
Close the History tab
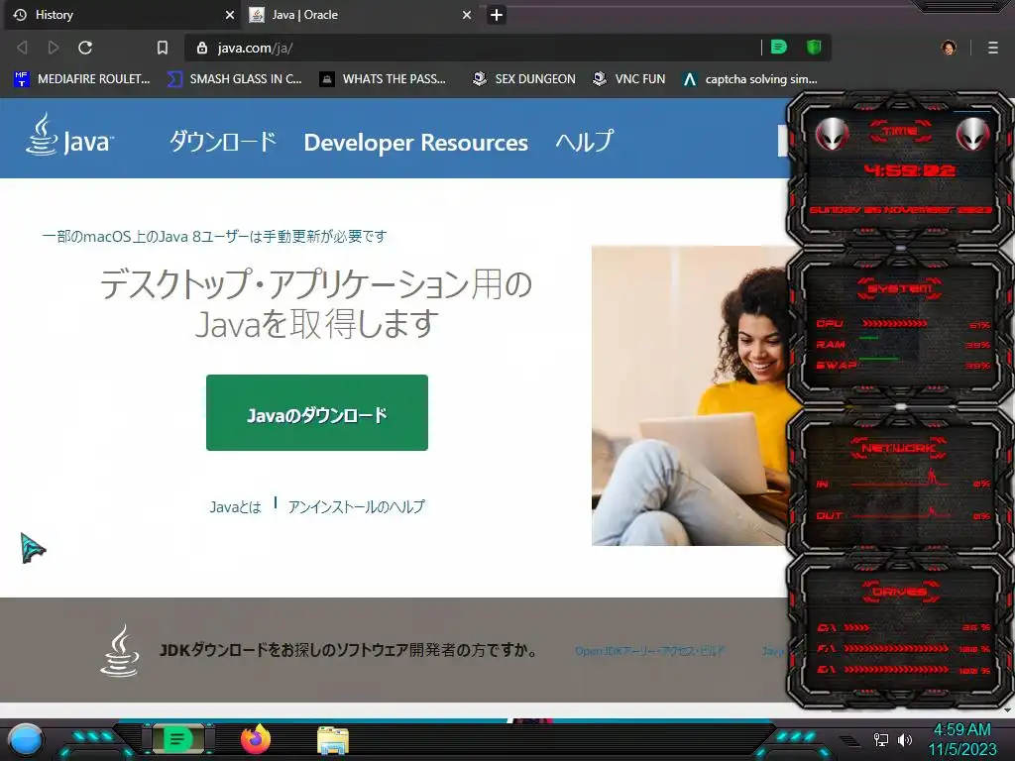click(x=230, y=15)
